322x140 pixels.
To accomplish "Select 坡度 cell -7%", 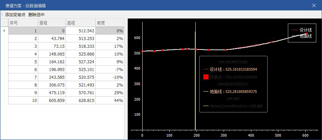I will point(110,70).
